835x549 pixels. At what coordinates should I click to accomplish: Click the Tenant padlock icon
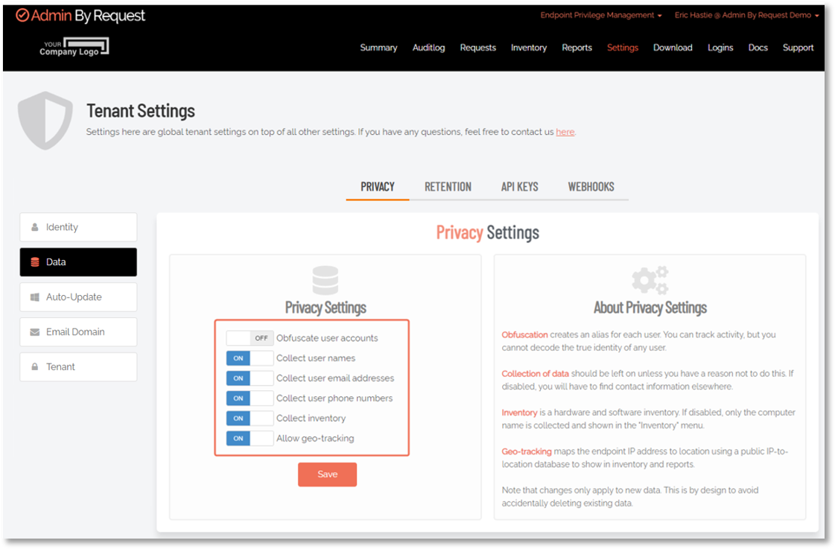click(x=35, y=367)
